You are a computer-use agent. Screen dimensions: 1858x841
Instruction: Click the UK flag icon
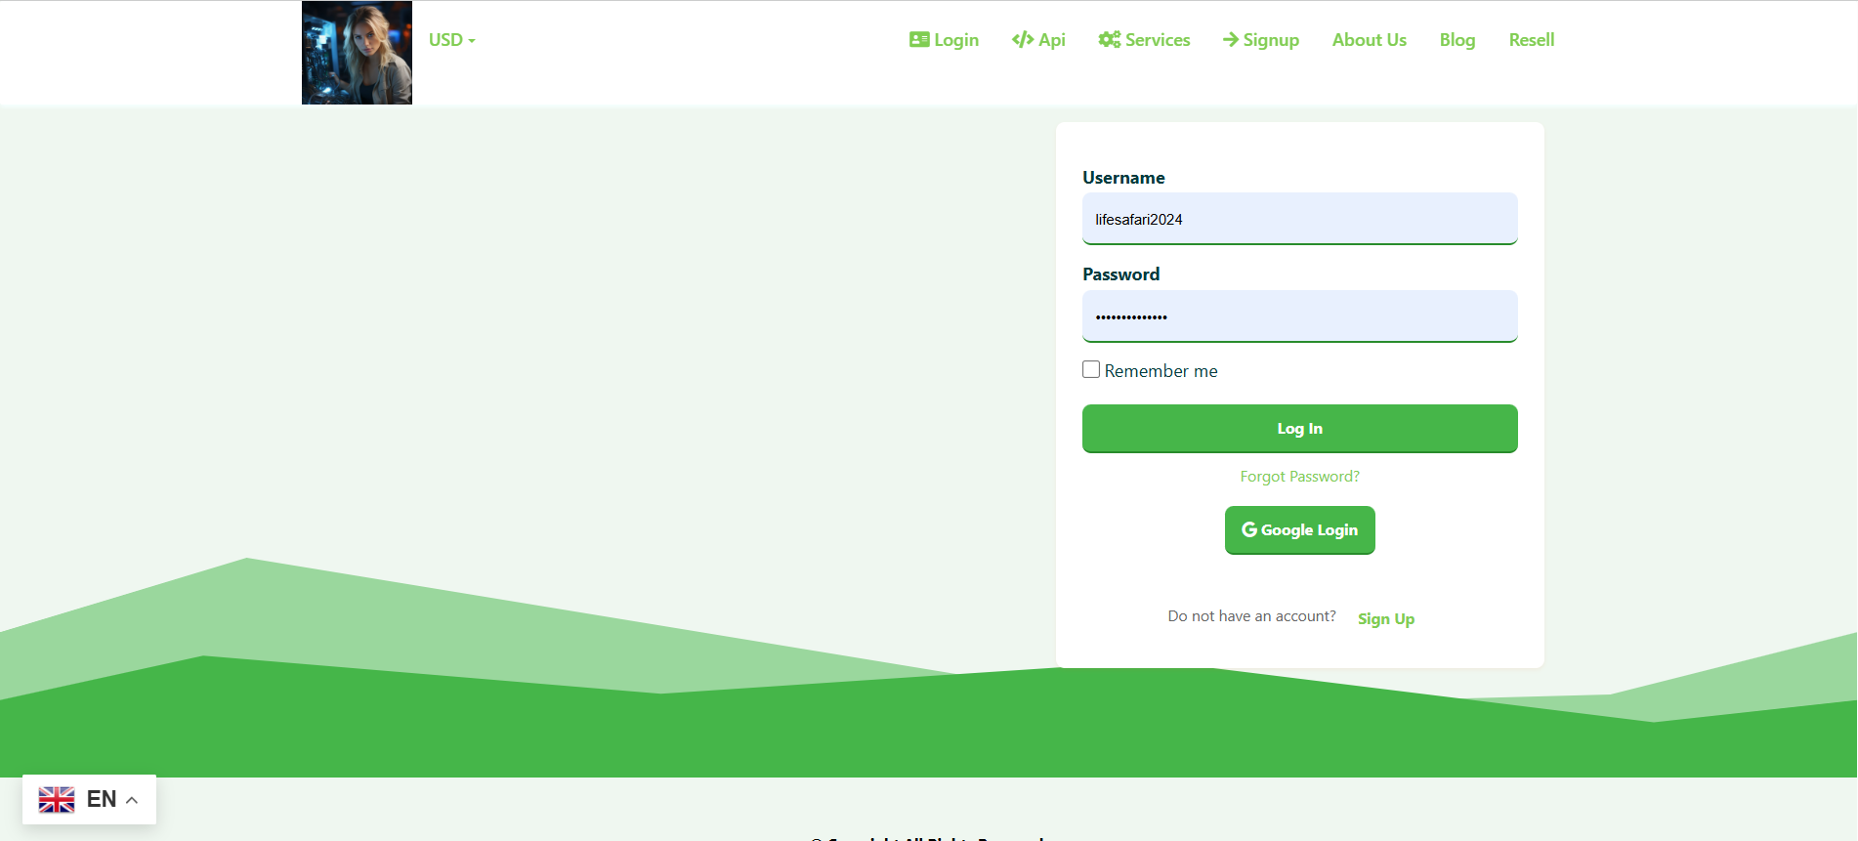click(x=57, y=799)
